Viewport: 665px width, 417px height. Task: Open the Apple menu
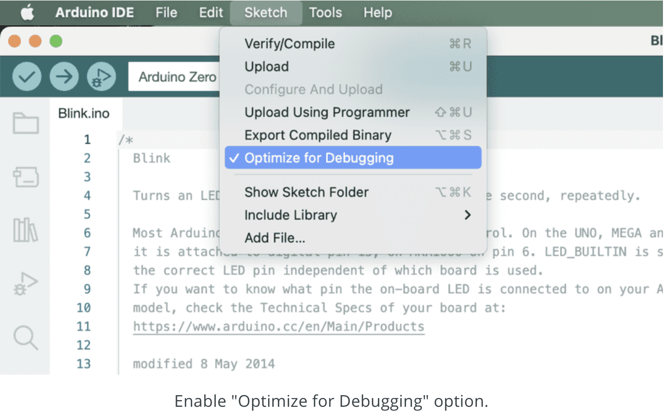pos(27,13)
